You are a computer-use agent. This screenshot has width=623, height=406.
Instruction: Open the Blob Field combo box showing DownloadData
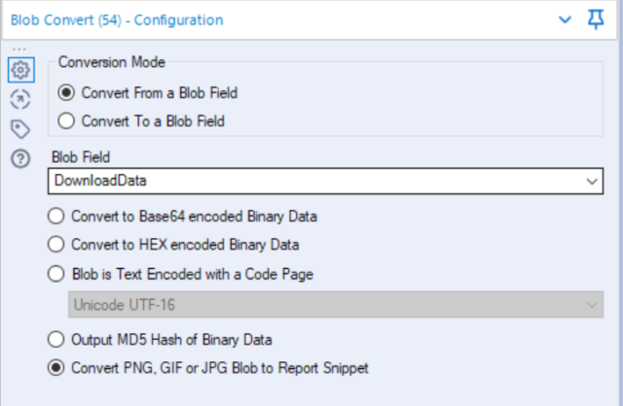(x=325, y=182)
